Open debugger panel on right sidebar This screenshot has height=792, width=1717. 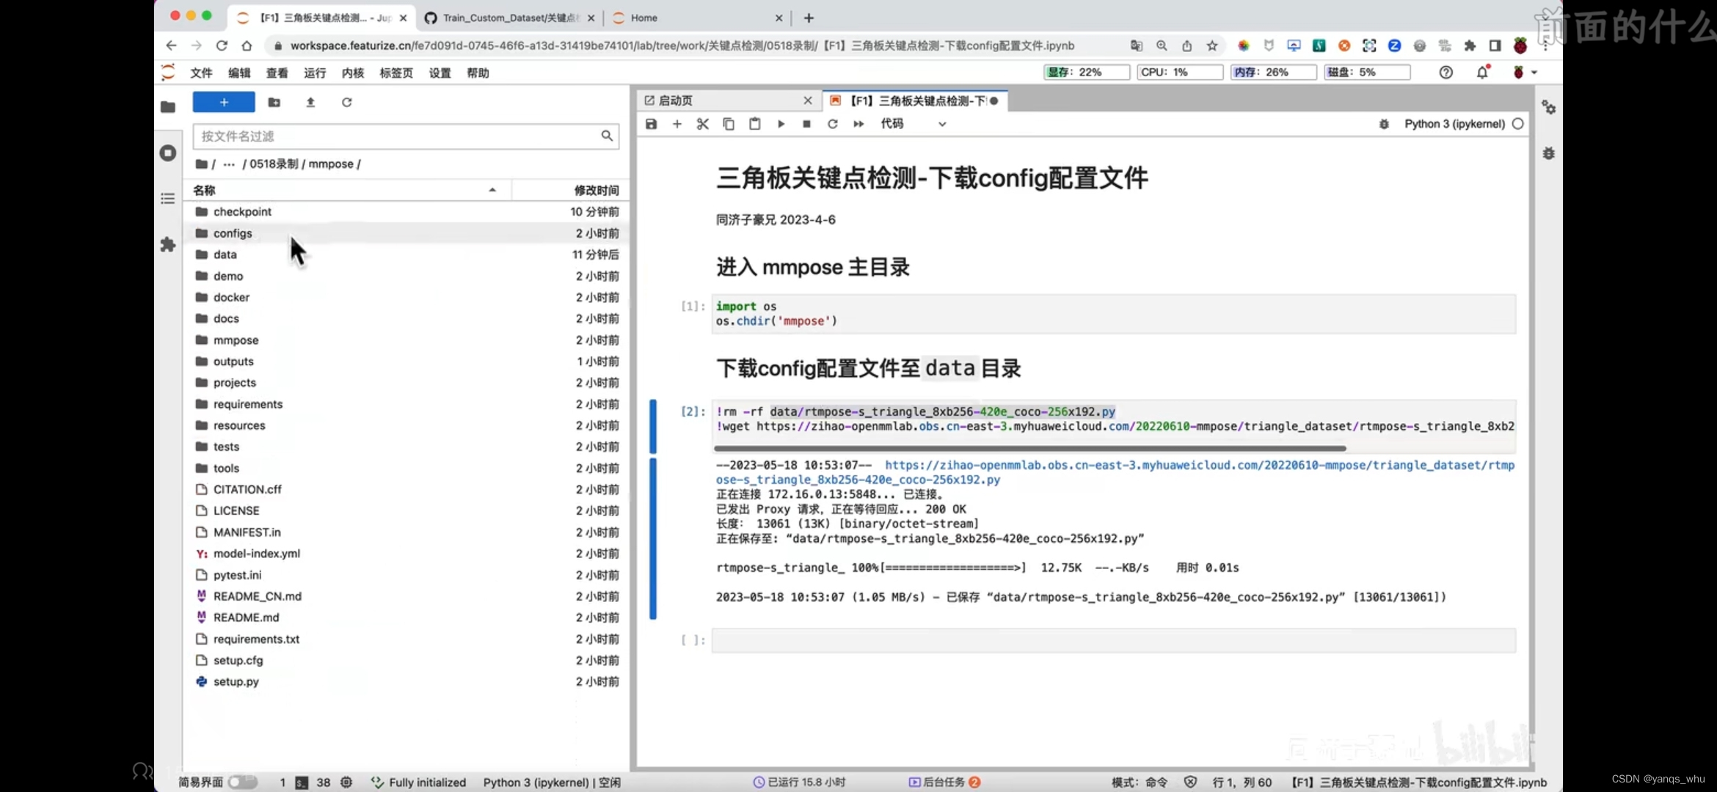coord(1549,153)
